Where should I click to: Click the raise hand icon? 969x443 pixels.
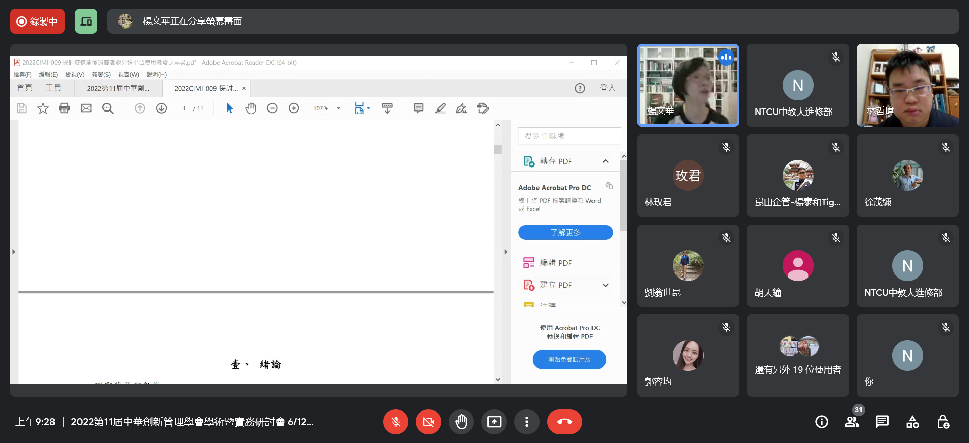(x=461, y=422)
